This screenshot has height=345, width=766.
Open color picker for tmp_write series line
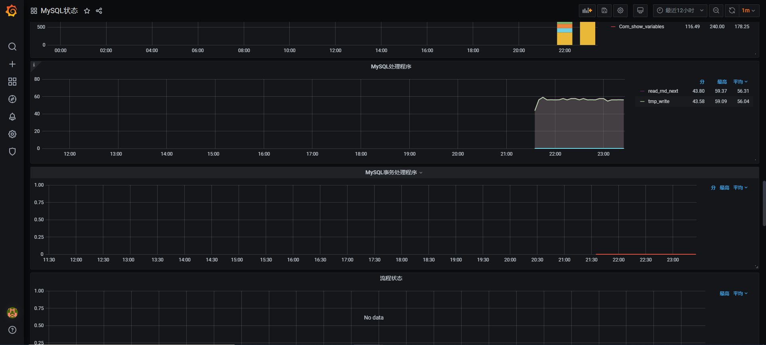coord(642,101)
